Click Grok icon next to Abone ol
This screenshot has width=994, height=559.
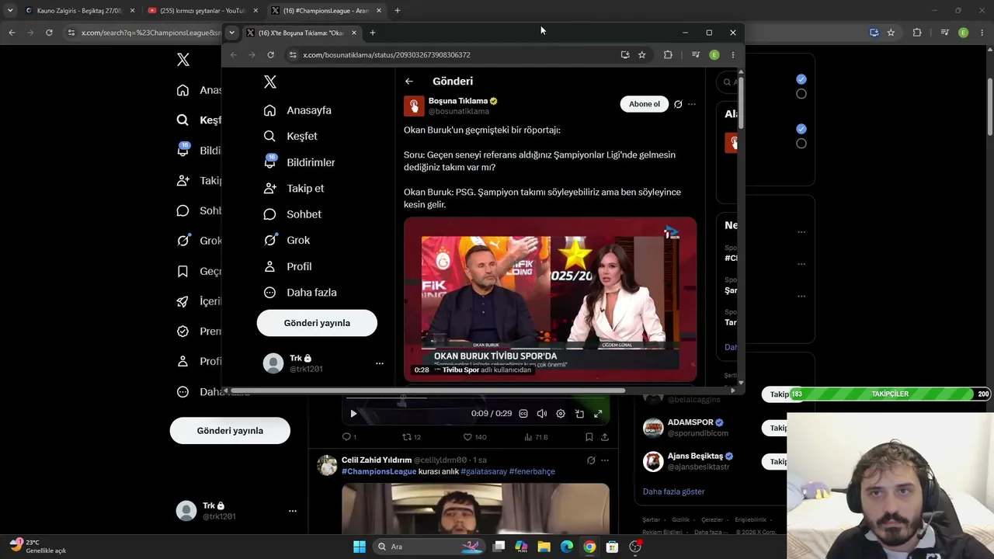tap(678, 104)
